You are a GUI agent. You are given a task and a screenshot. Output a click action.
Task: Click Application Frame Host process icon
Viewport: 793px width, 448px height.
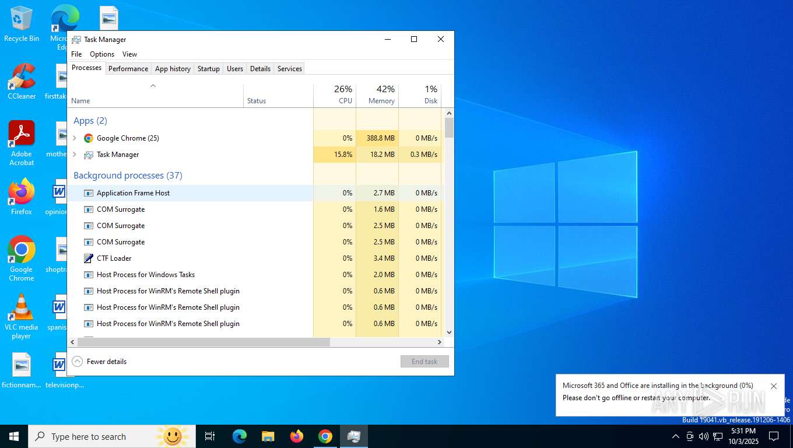click(x=89, y=193)
